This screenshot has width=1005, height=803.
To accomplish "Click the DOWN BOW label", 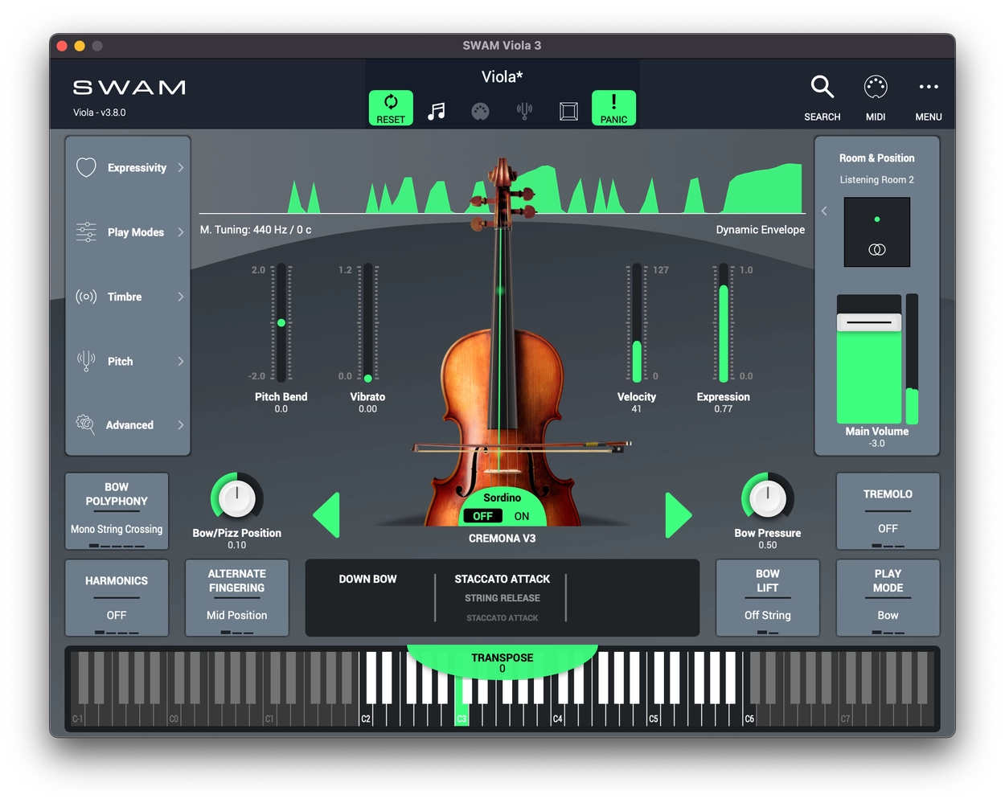I will pos(367,579).
